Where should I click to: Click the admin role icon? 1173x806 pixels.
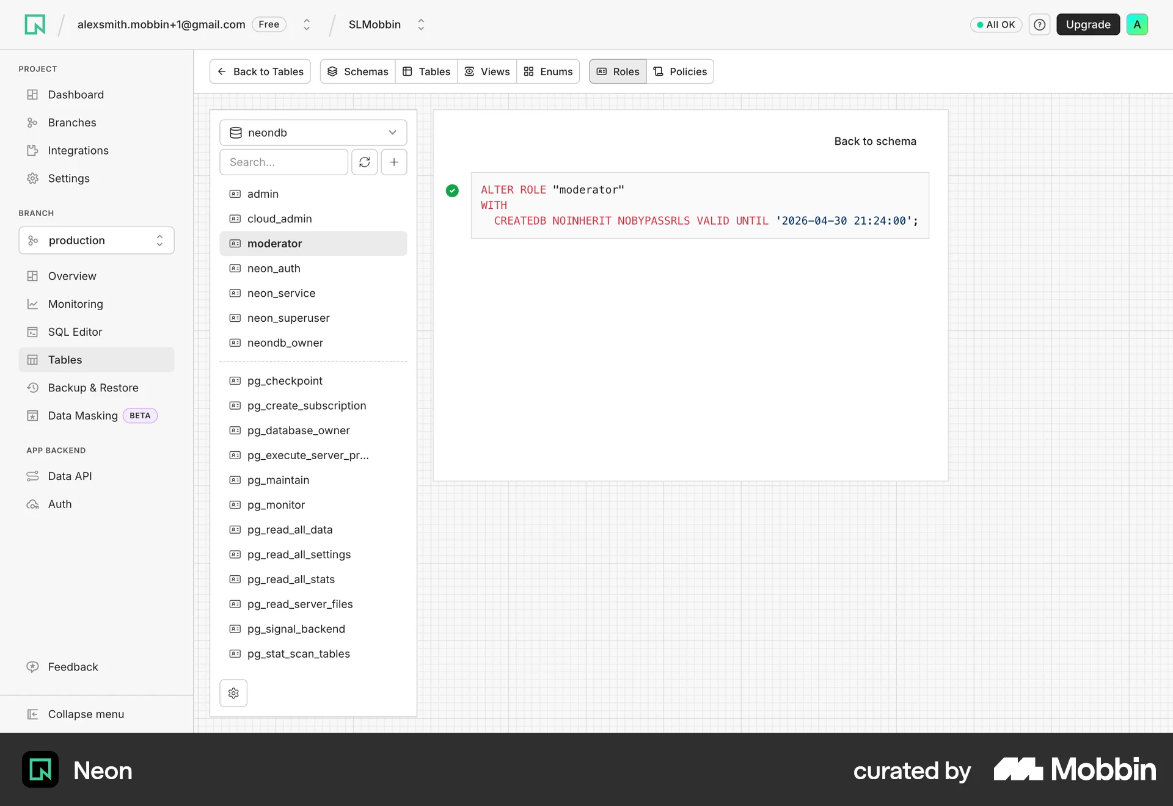pos(235,194)
